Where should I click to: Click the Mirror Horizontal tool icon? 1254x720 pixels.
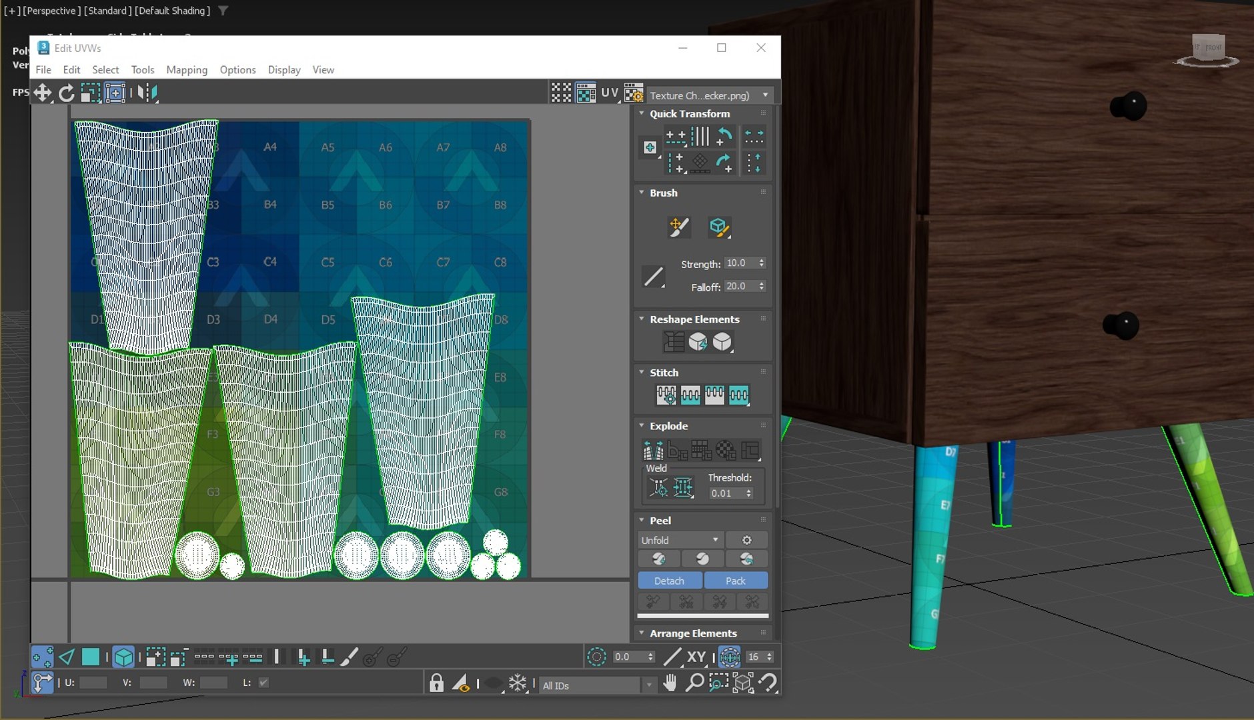pos(148,93)
